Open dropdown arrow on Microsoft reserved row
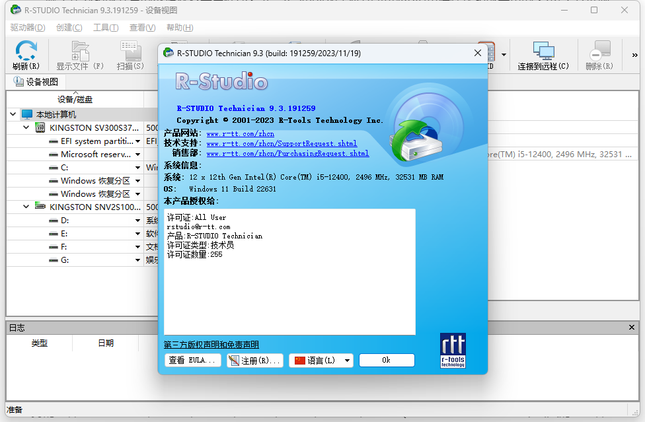 coord(138,155)
